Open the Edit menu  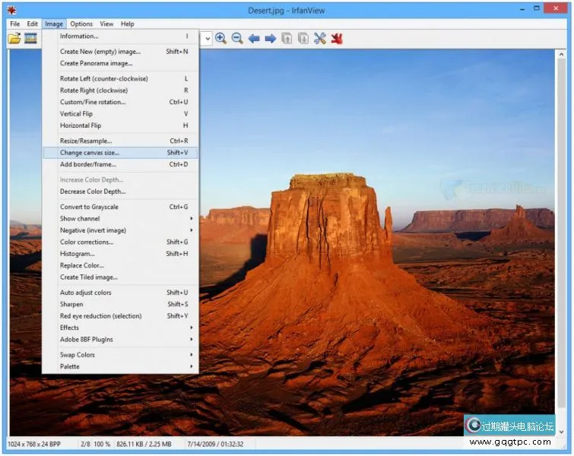point(32,24)
